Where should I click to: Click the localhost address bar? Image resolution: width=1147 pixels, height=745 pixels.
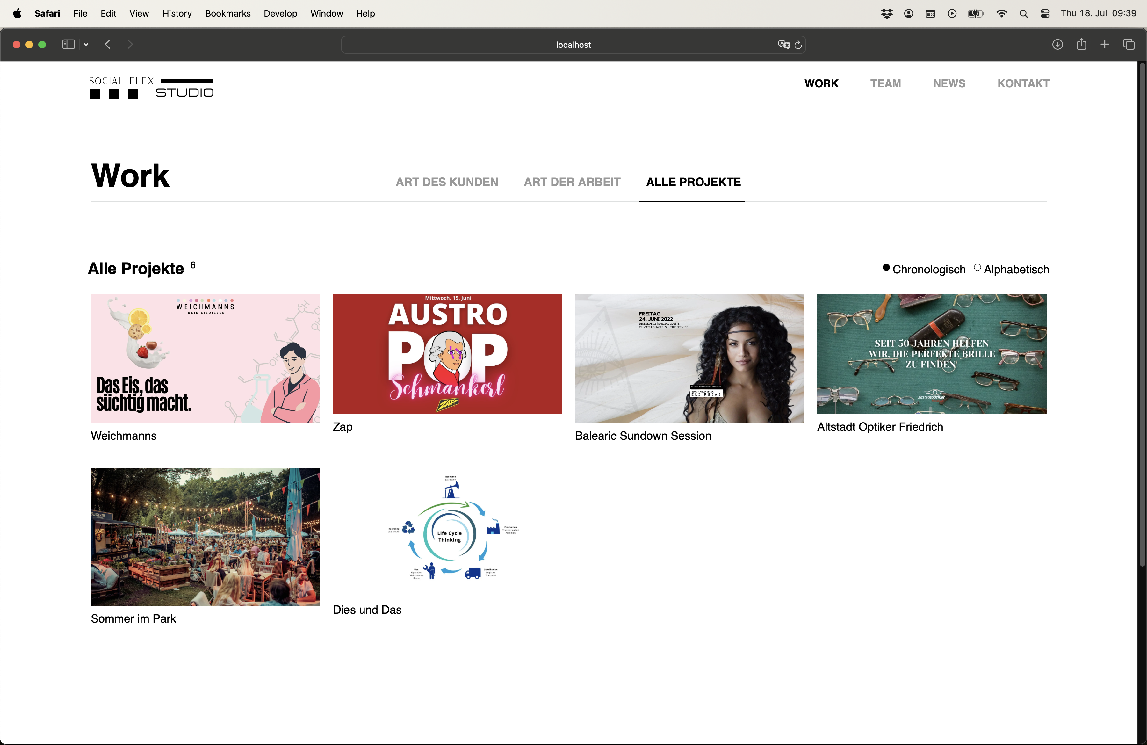[x=573, y=45]
